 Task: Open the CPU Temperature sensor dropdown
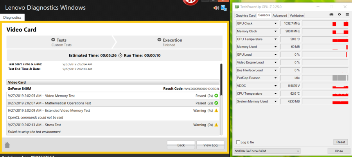(275, 93)
